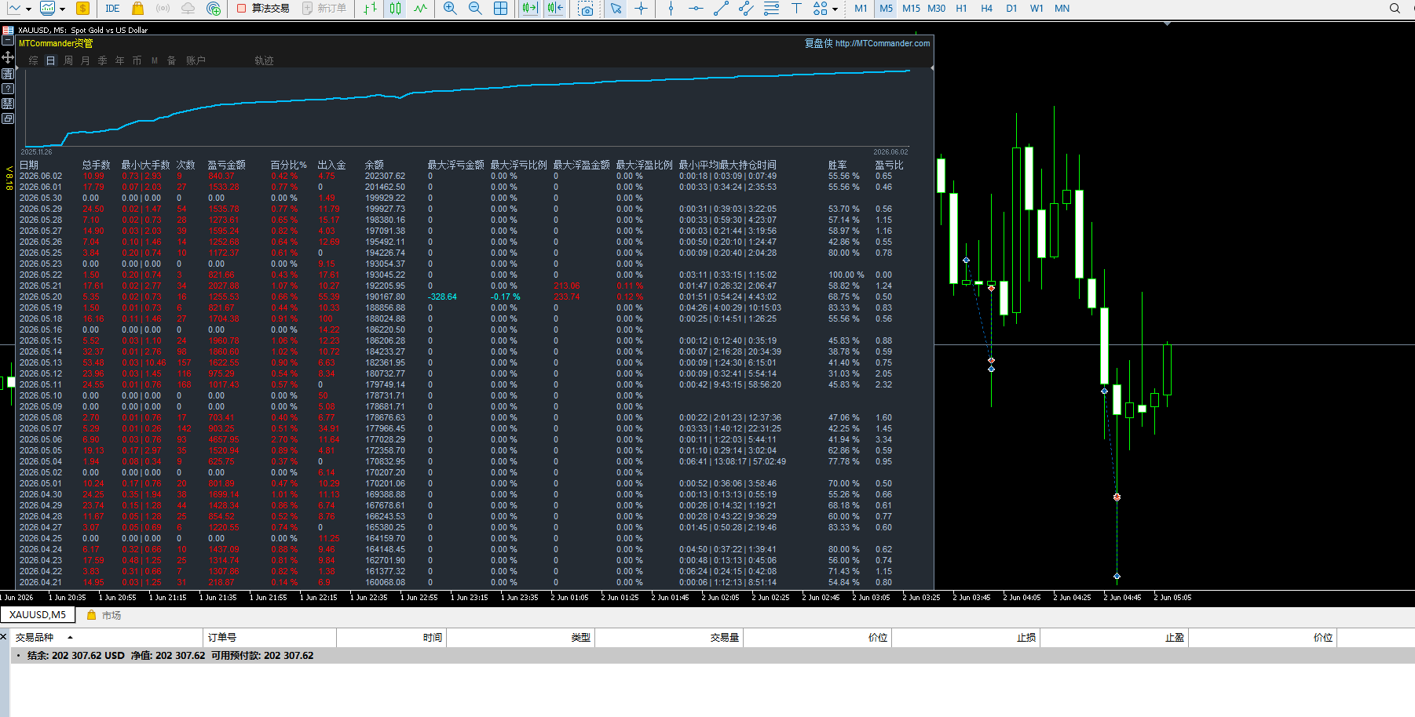Screen dimensions: 1415x717
Task: Select the text label tool
Action: tap(796, 9)
